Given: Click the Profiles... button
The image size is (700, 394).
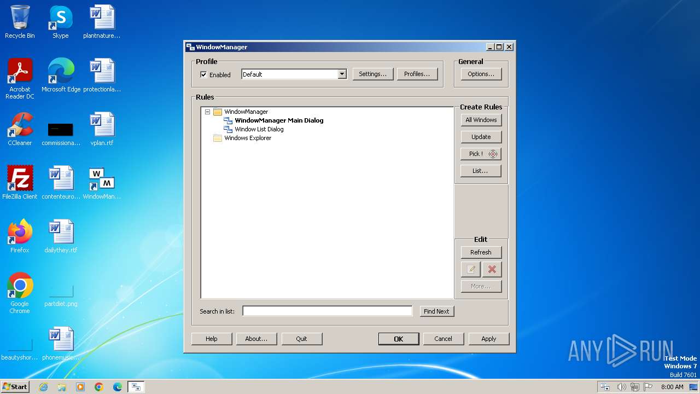Looking at the screenshot, I should click(417, 74).
